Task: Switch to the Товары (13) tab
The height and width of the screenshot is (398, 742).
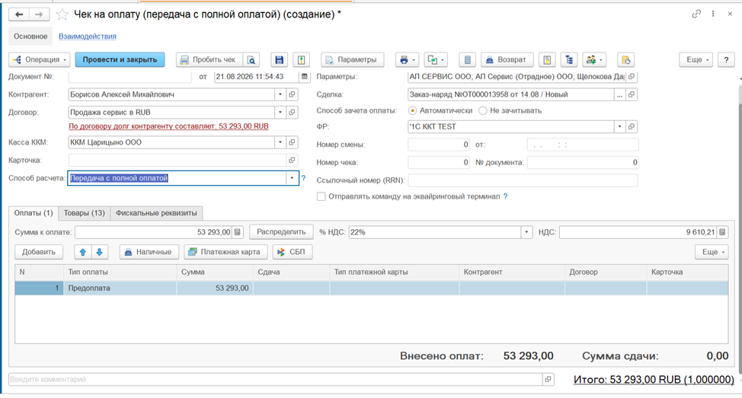Action: point(85,213)
